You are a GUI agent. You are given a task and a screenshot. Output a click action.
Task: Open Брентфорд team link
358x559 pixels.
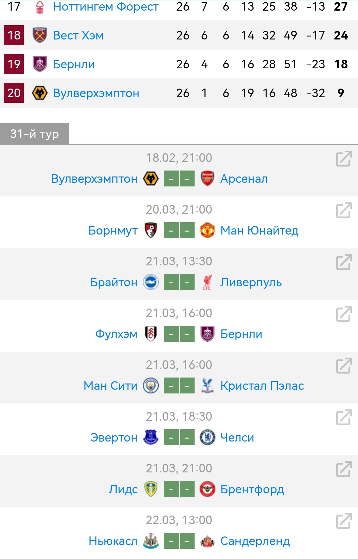tap(252, 489)
